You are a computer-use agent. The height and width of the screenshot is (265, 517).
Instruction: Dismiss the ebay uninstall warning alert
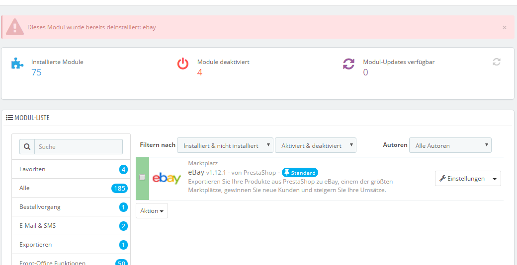coord(504,28)
